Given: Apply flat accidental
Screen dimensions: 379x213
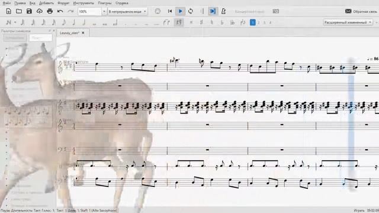Looking at the screenshot, I should tap(222, 22).
